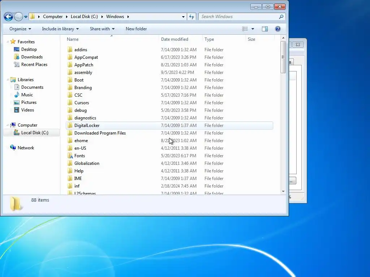
Task: Select the Branding folder icon
Action: pos(70,87)
